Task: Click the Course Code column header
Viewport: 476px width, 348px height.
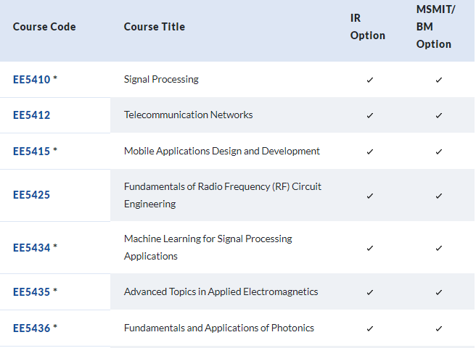Action: [44, 27]
